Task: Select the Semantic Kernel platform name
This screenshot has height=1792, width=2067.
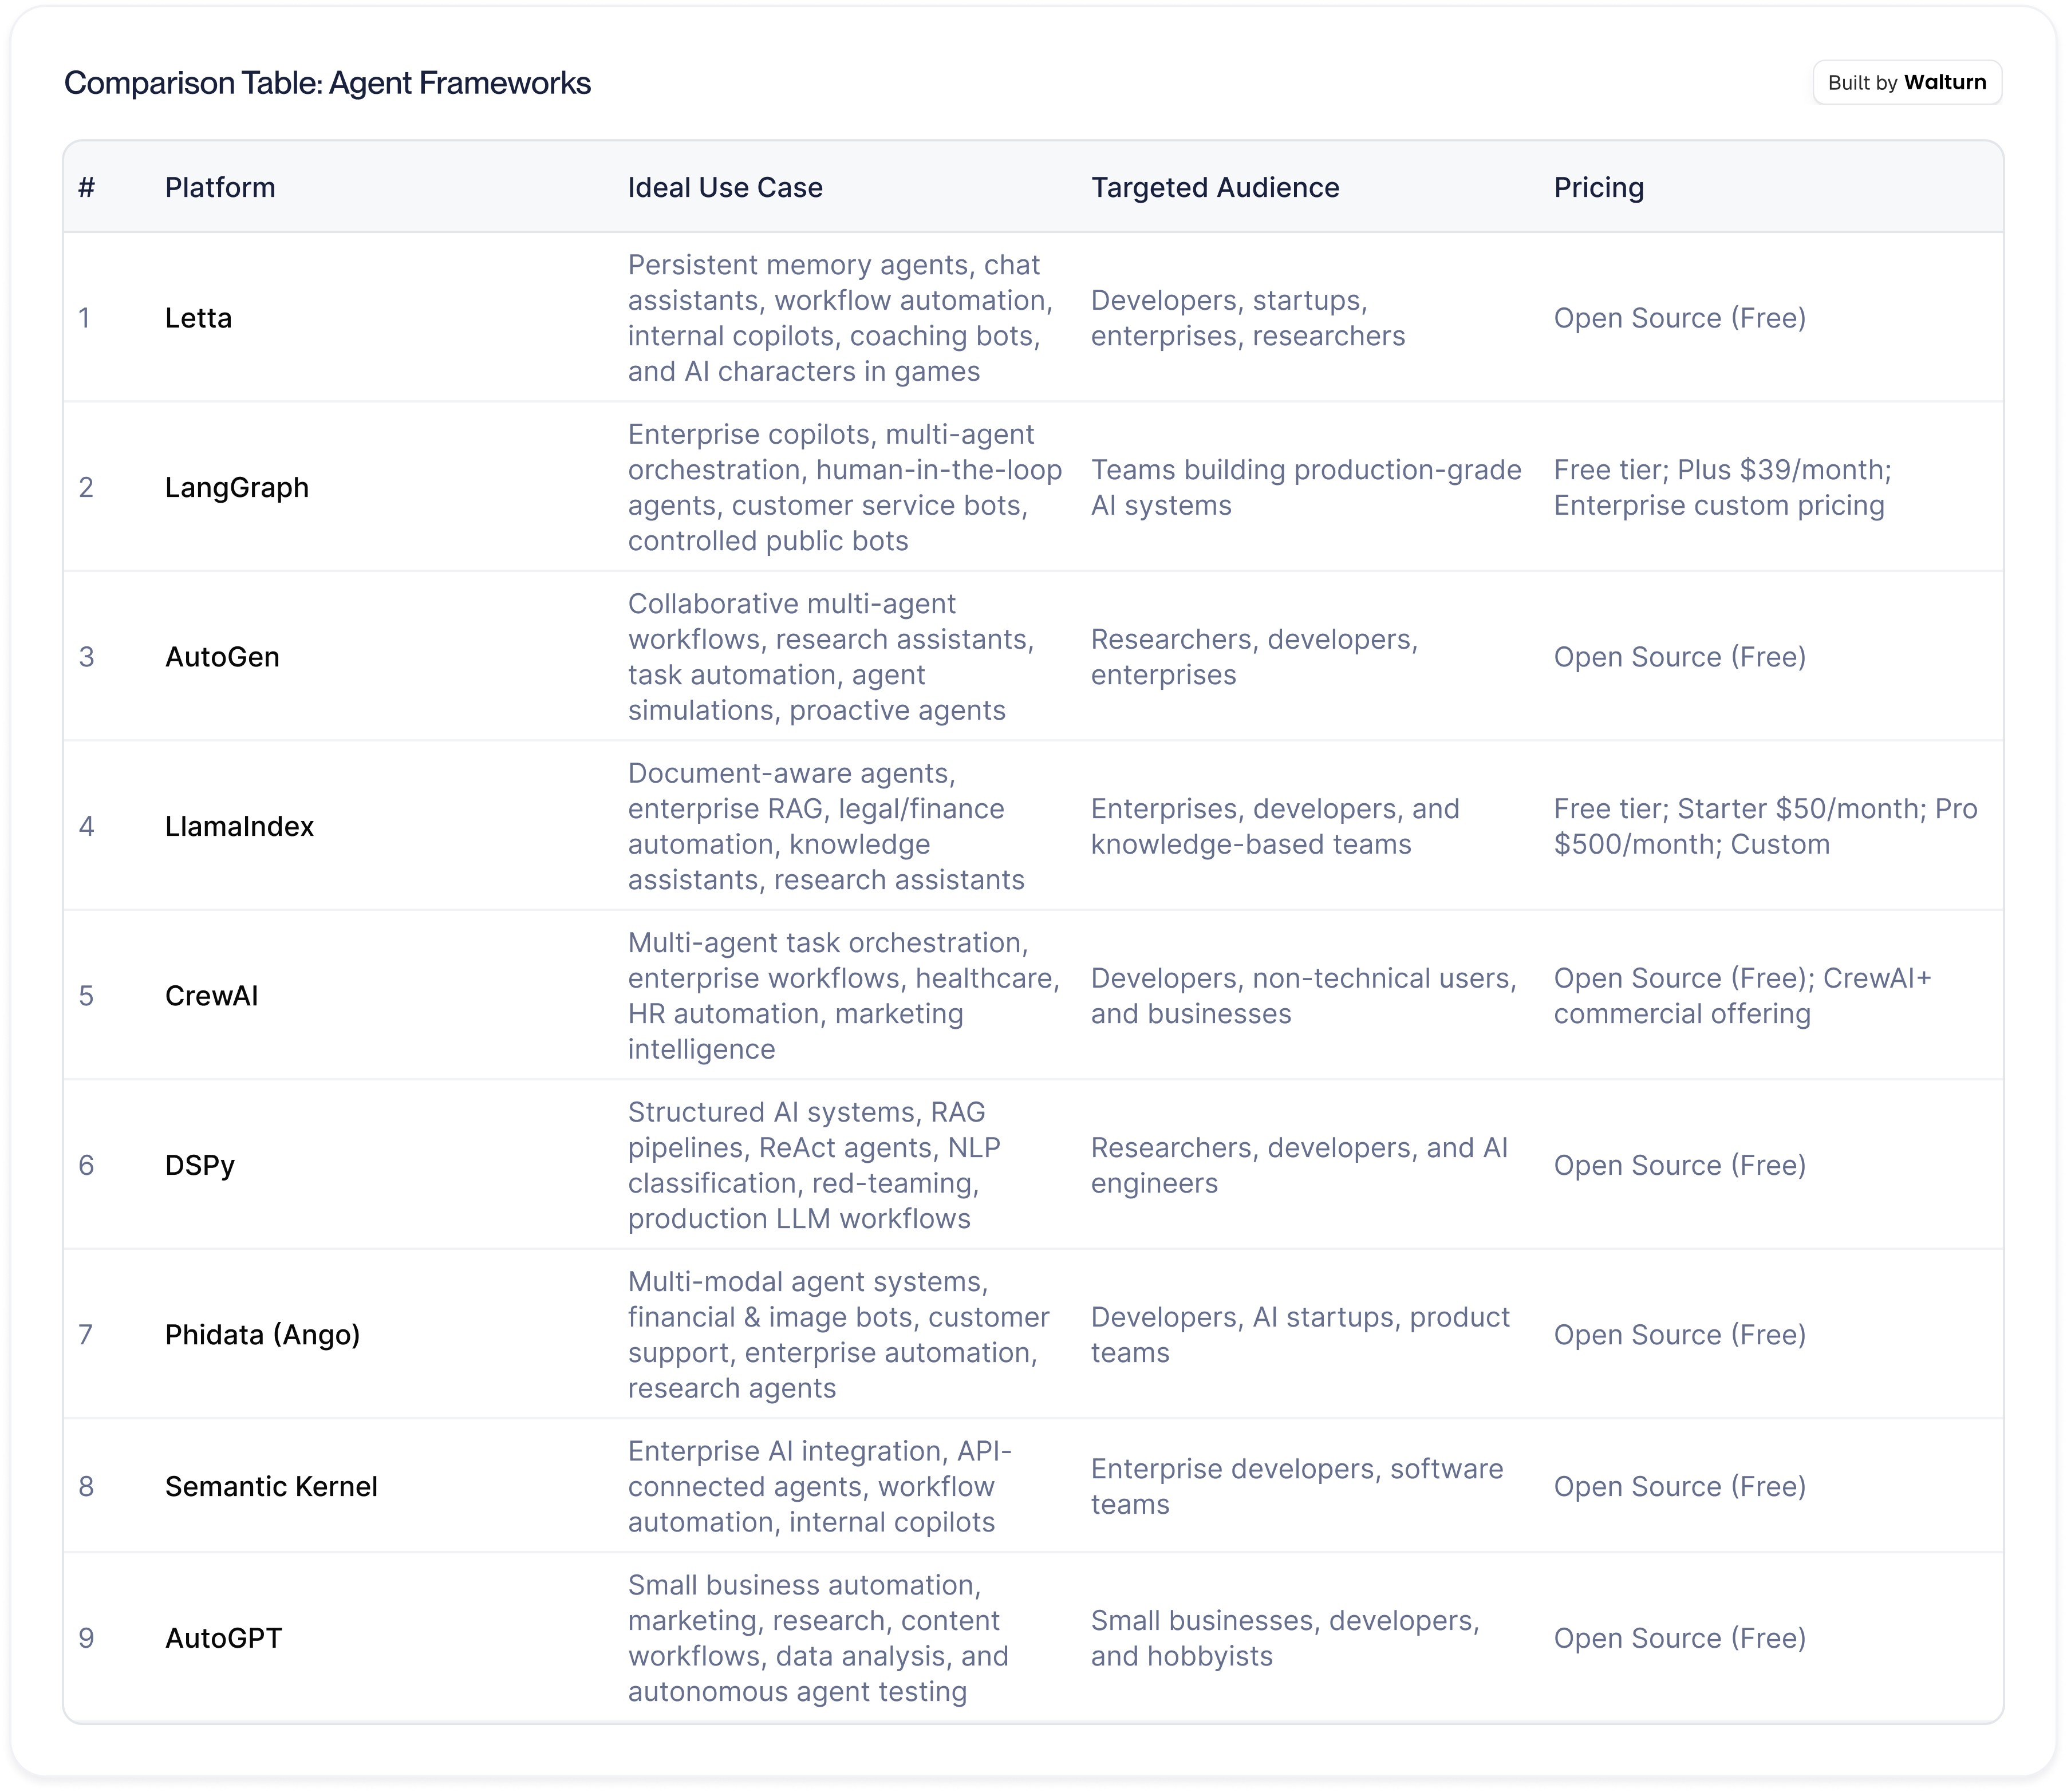Action: pos(271,1486)
